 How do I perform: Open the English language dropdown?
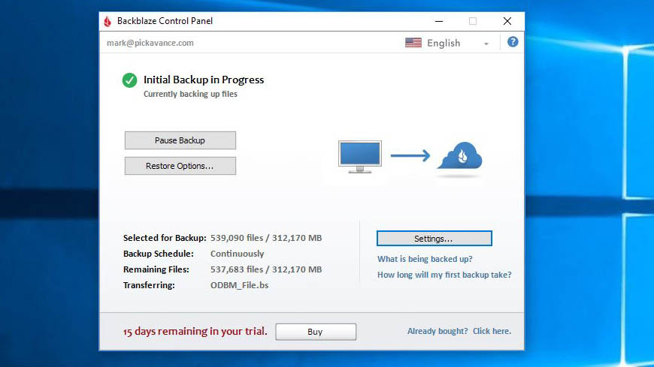(447, 43)
